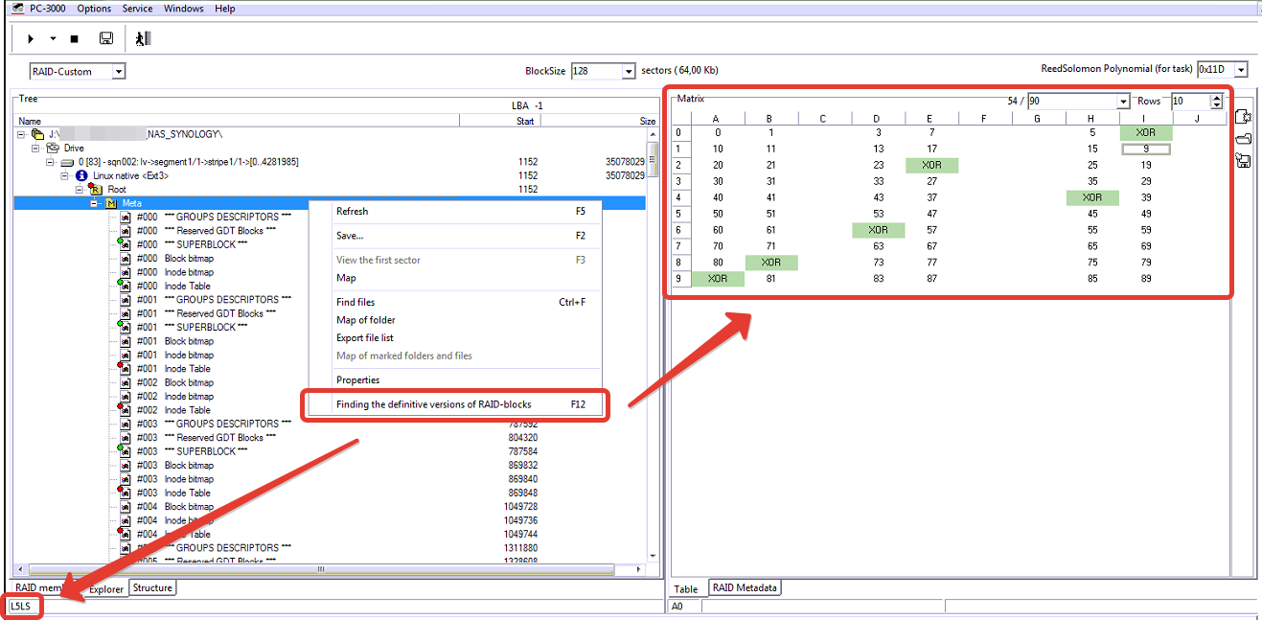
Task: Select Map of folder in context menu
Action: (x=454, y=320)
